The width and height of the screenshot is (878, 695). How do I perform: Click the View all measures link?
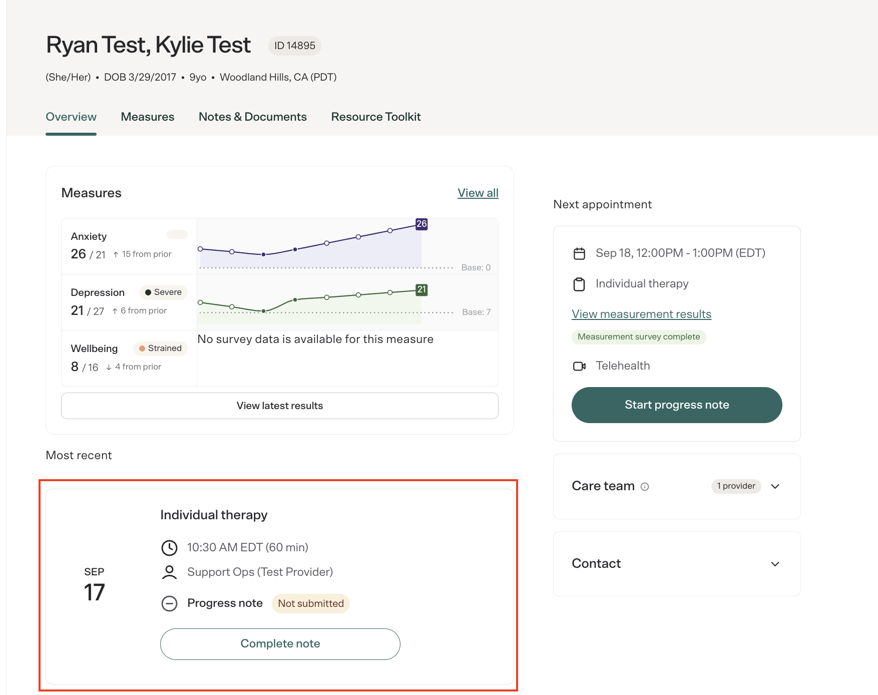point(478,193)
